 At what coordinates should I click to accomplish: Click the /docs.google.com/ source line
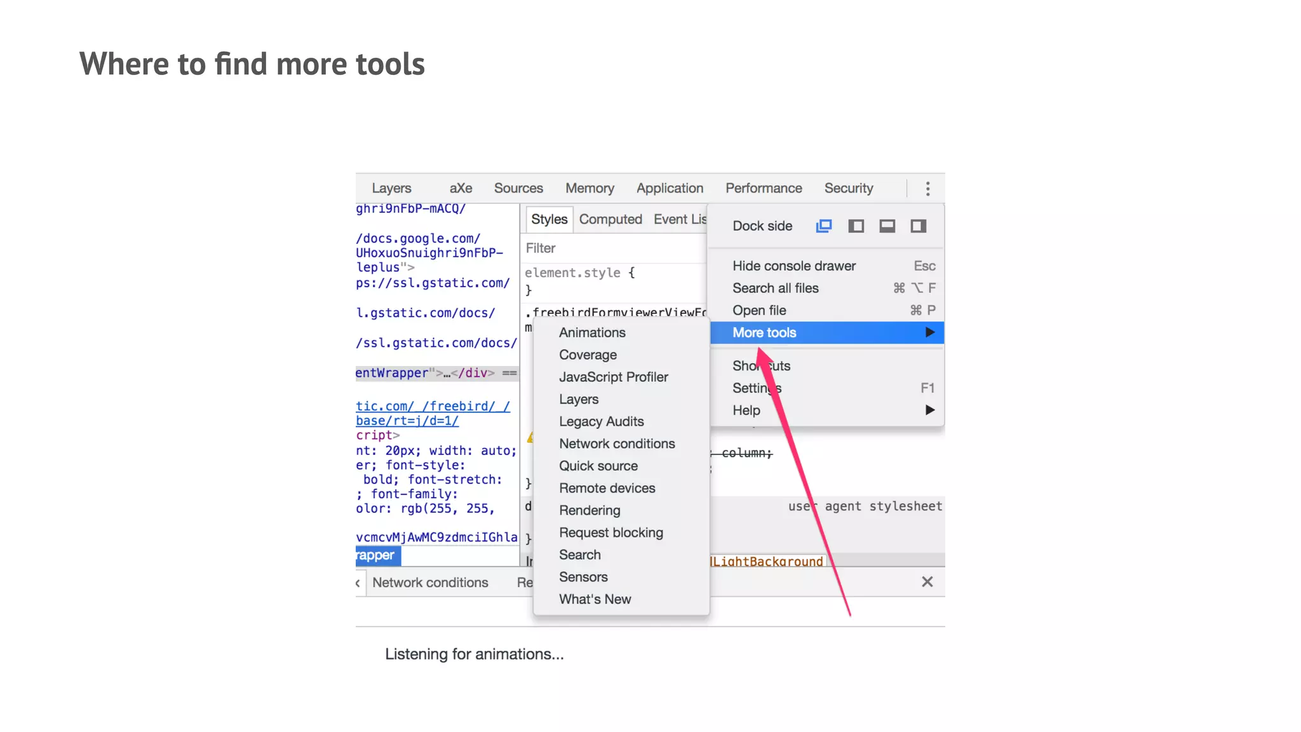pos(418,239)
